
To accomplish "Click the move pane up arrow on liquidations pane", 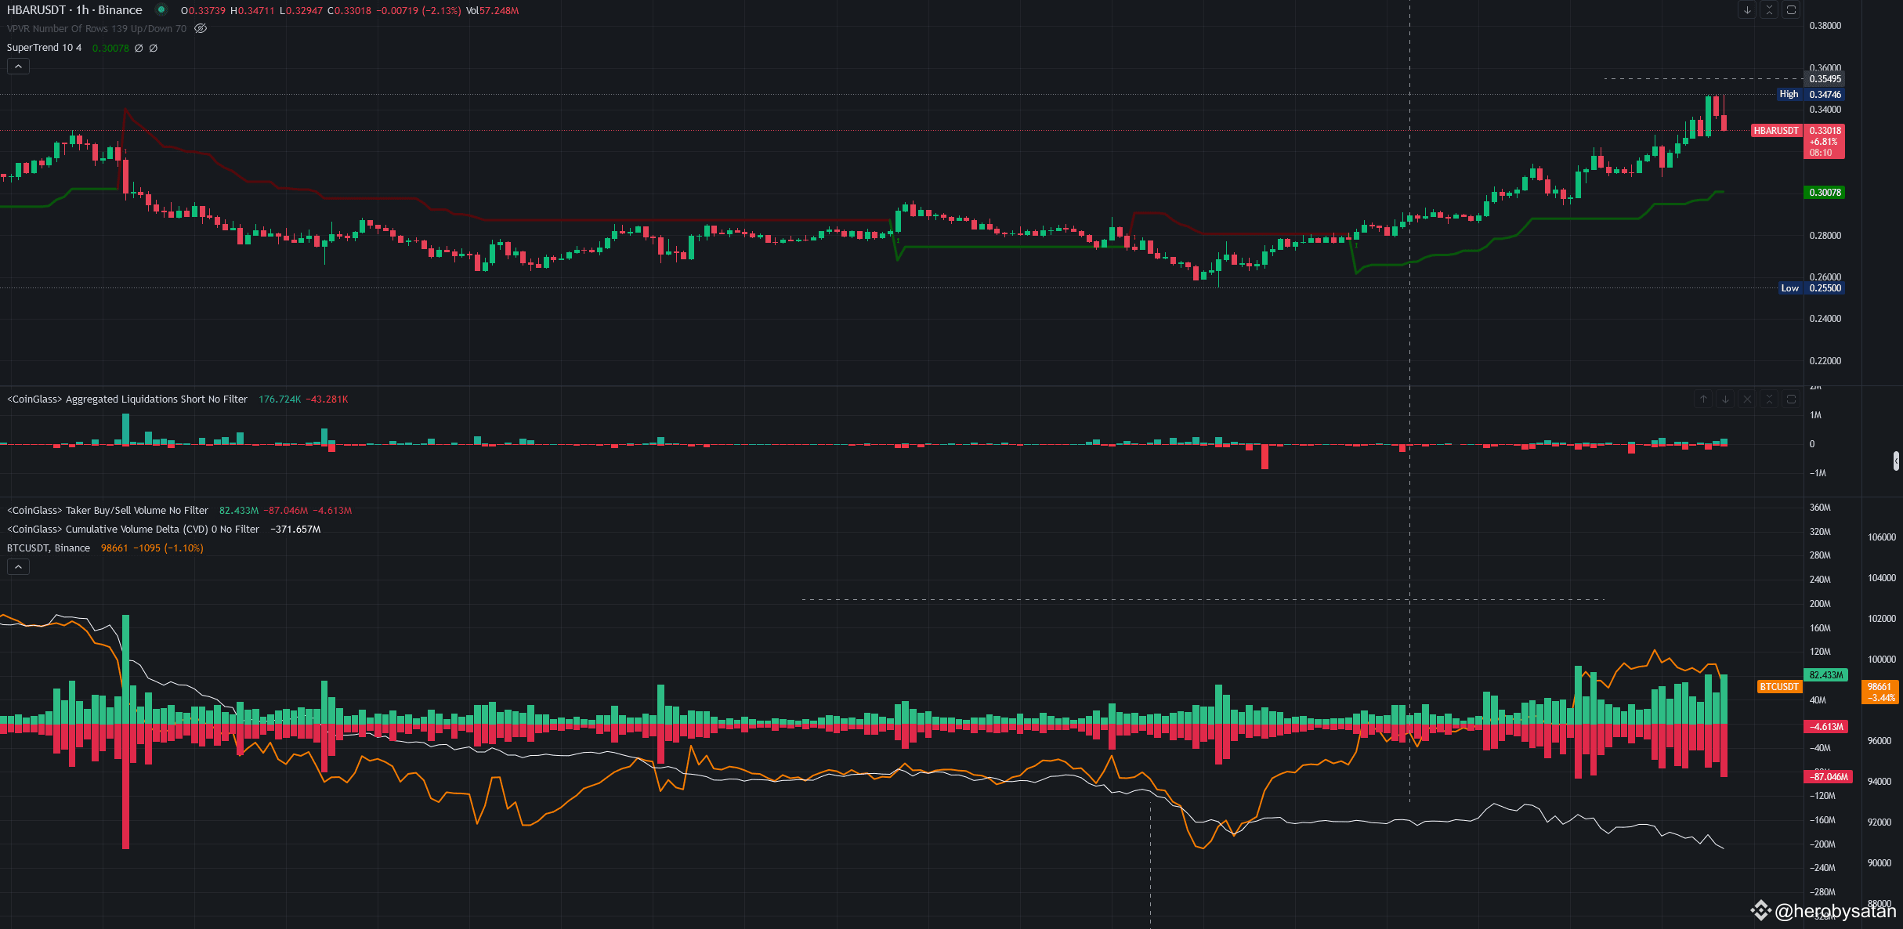I will coord(1703,399).
